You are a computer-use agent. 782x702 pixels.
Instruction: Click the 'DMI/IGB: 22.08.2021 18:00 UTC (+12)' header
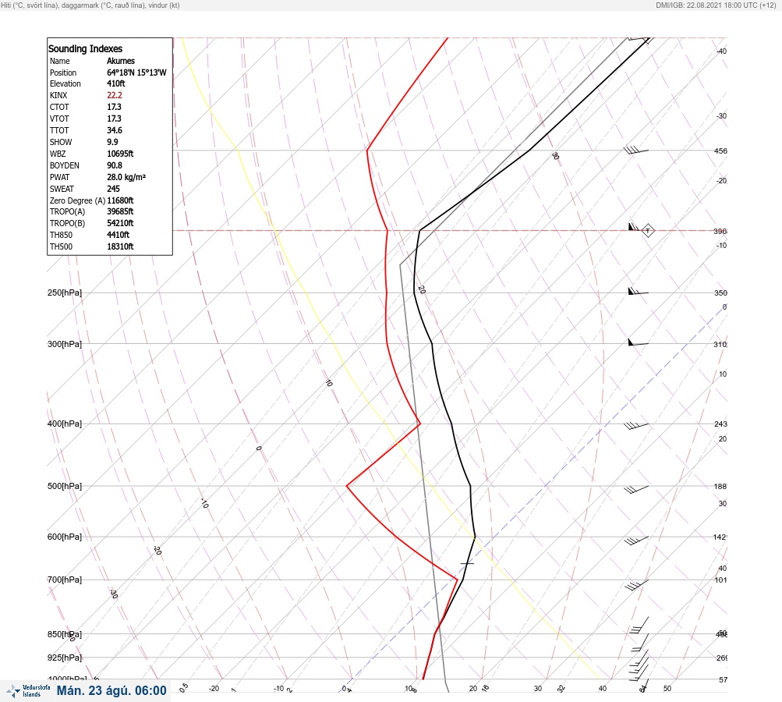(716, 5)
